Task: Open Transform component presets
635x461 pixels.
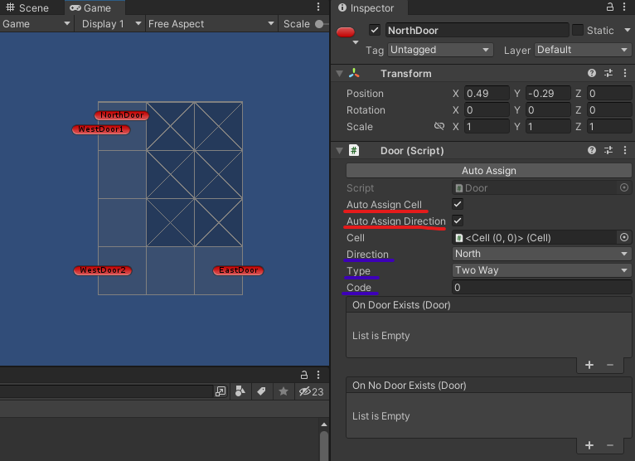Action: coord(608,73)
